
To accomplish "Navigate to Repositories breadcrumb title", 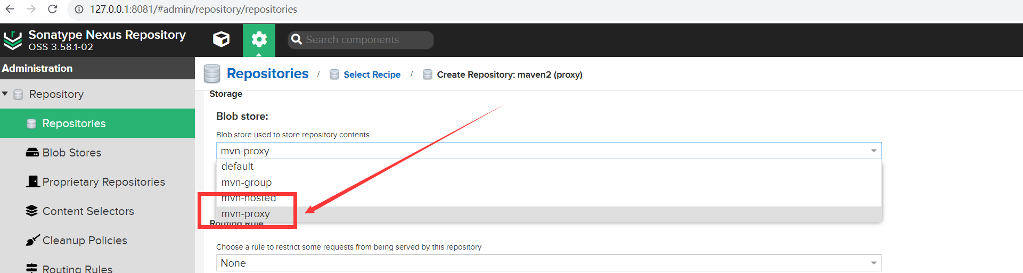I will (x=267, y=73).
